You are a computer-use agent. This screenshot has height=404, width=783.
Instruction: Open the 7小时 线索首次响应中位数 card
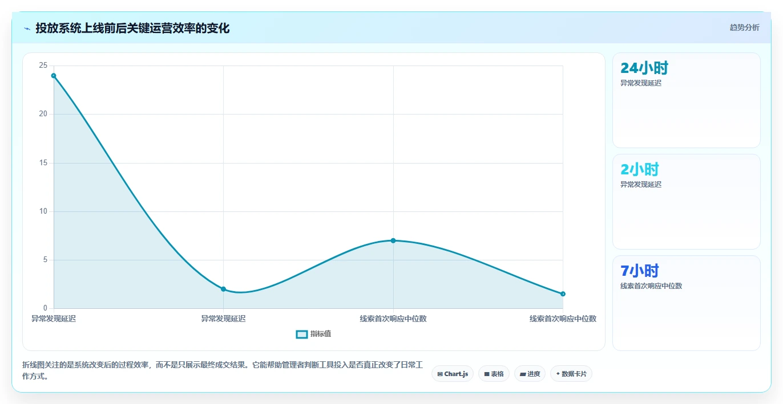point(686,303)
